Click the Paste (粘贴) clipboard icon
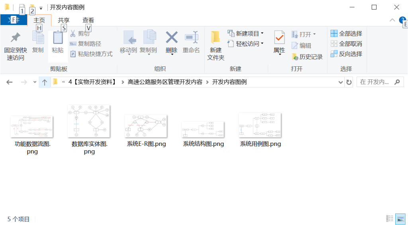The image size is (408, 225). point(58,38)
